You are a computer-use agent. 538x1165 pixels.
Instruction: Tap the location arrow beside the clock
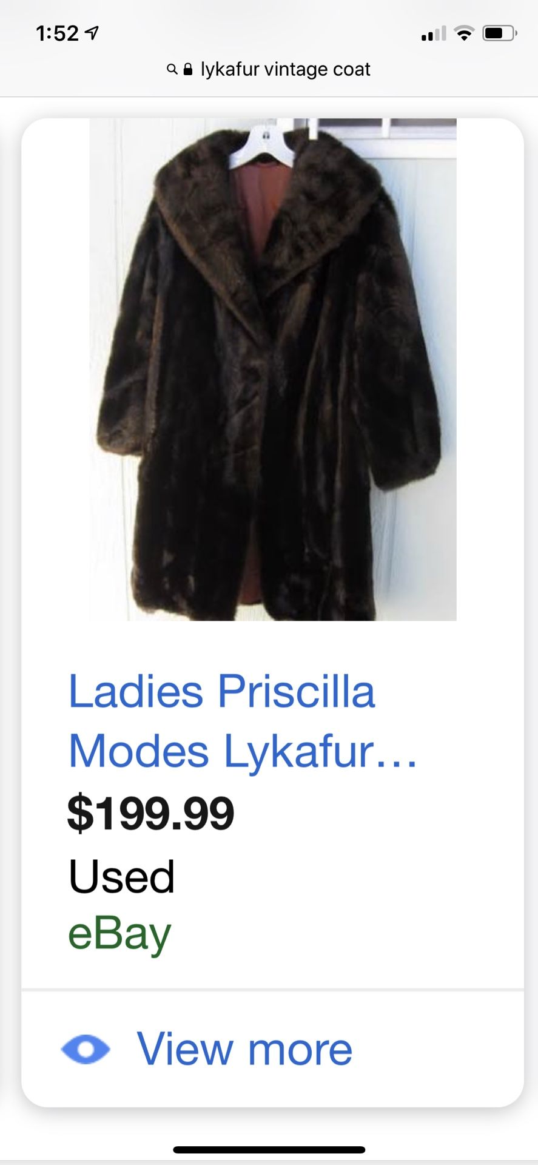(x=92, y=33)
